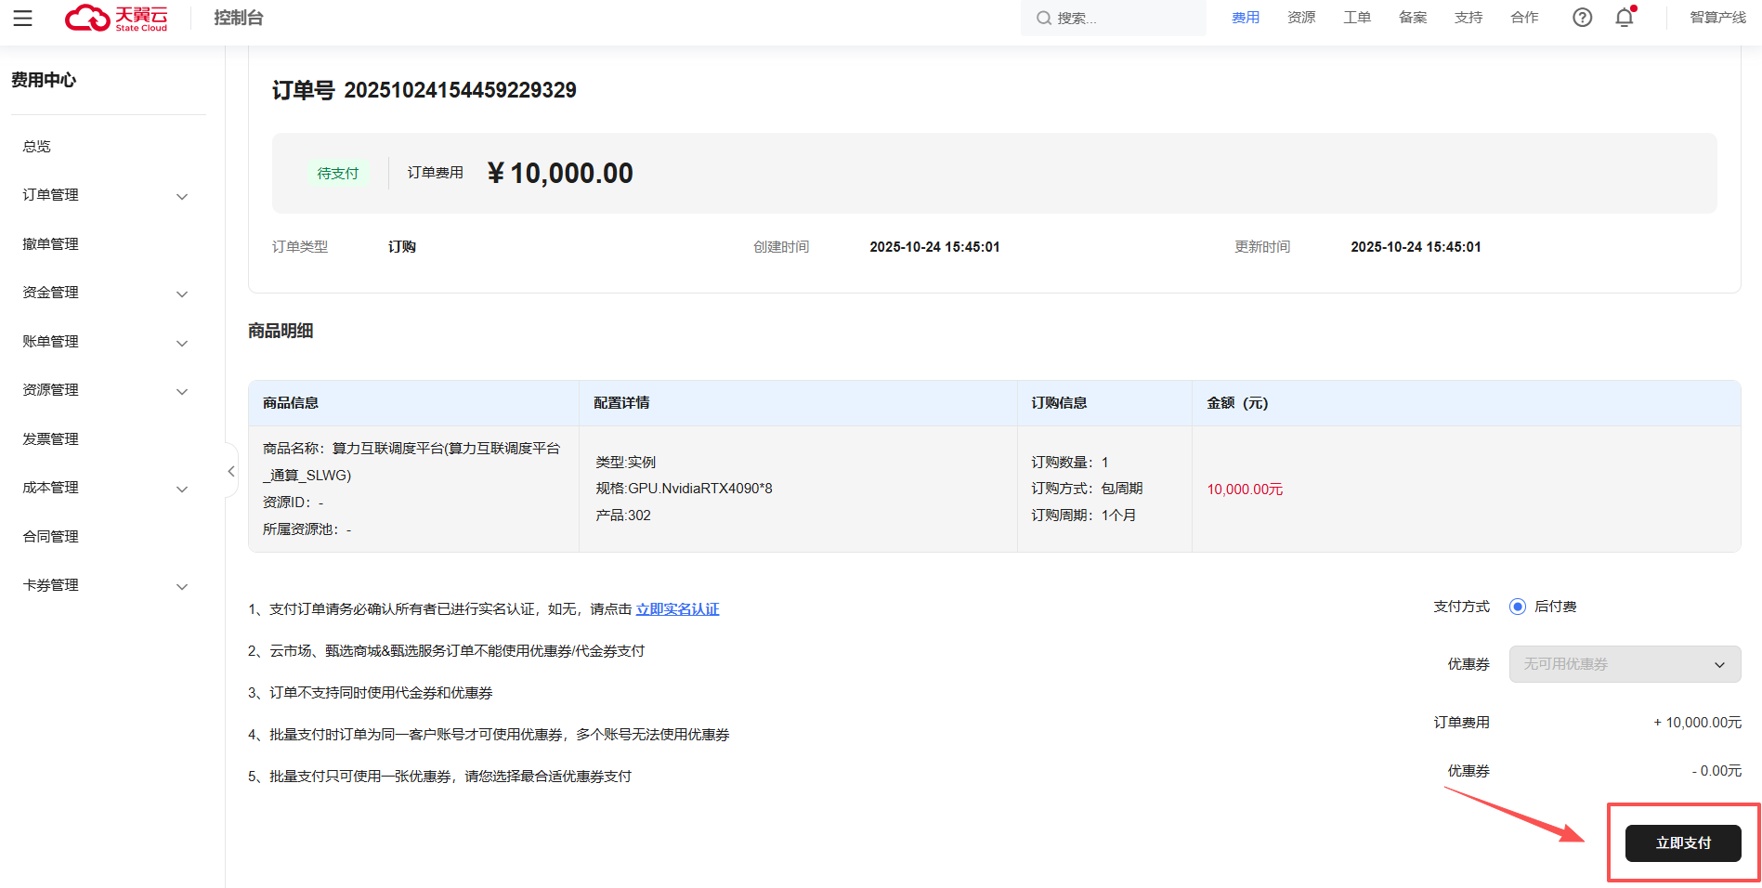The image size is (1762, 888).
Task: Click the search magnifier icon
Action: point(1044,19)
